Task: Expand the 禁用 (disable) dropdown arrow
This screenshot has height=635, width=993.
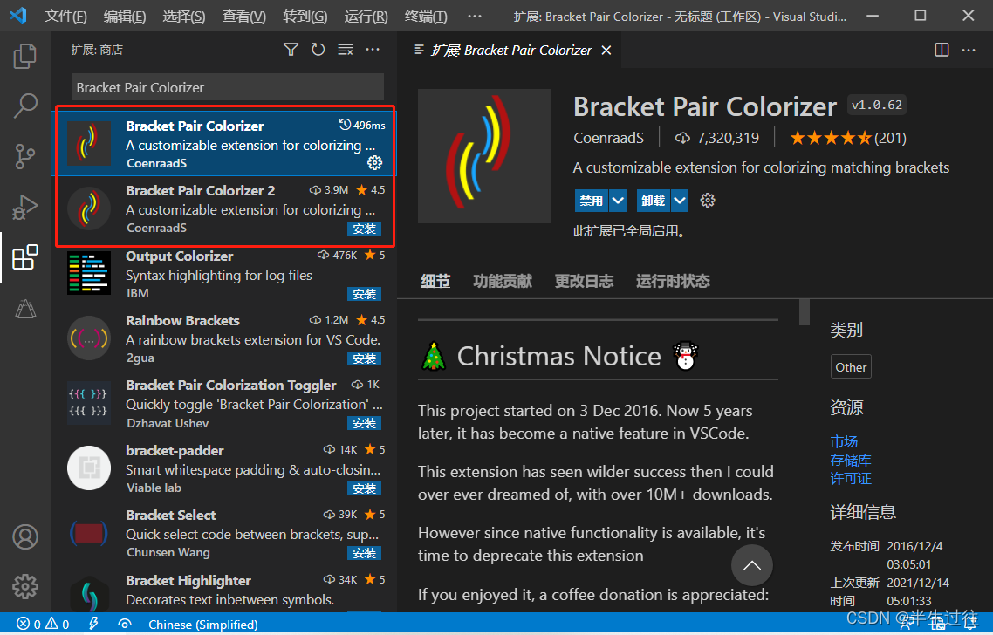Action: [x=618, y=201]
